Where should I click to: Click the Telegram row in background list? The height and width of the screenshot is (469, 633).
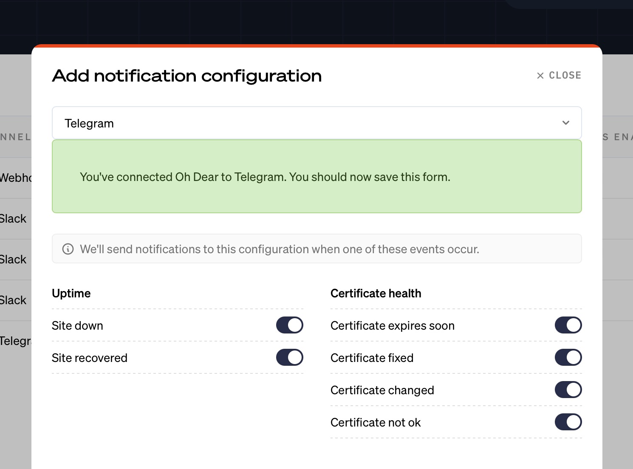click(15, 341)
